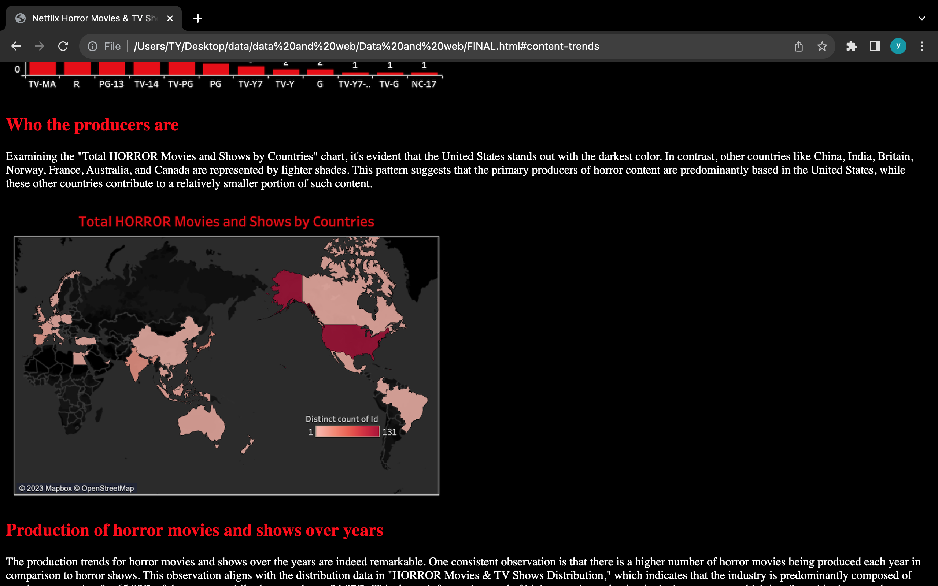Click the browser back arrow
This screenshot has width=938, height=586.
click(16, 46)
